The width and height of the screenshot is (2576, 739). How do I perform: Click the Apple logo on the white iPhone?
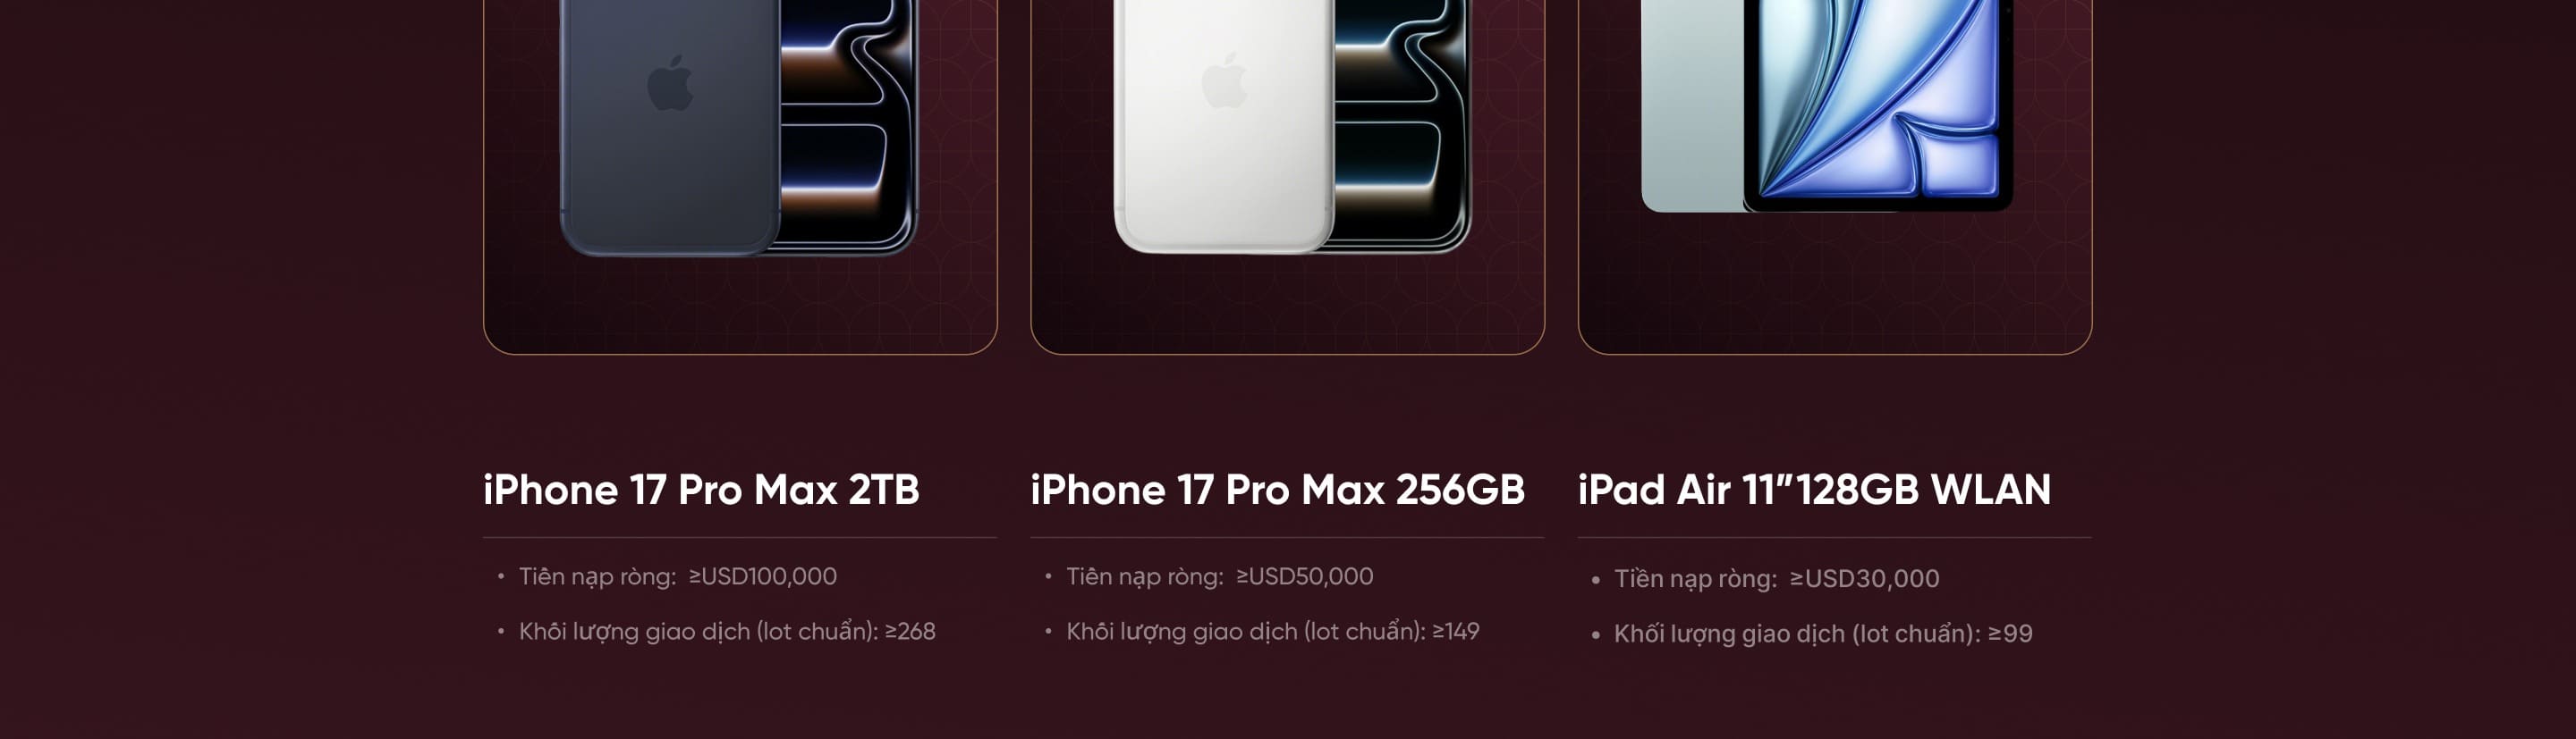(x=1224, y=81)
